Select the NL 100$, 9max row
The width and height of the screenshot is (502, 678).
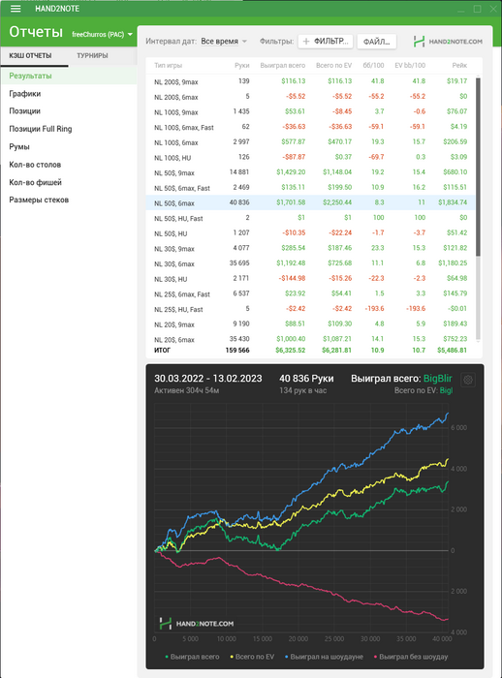(x=310, y=111)
